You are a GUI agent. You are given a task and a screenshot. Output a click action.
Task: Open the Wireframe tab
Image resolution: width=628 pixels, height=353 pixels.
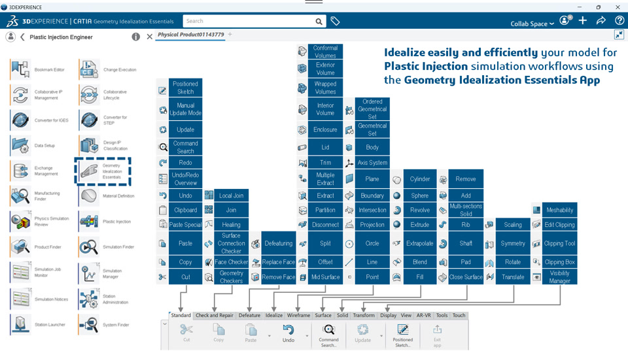click(298, 315)
